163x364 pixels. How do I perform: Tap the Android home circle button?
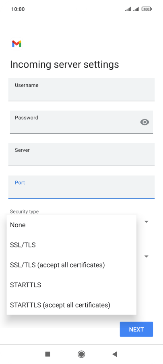(81, 354)
